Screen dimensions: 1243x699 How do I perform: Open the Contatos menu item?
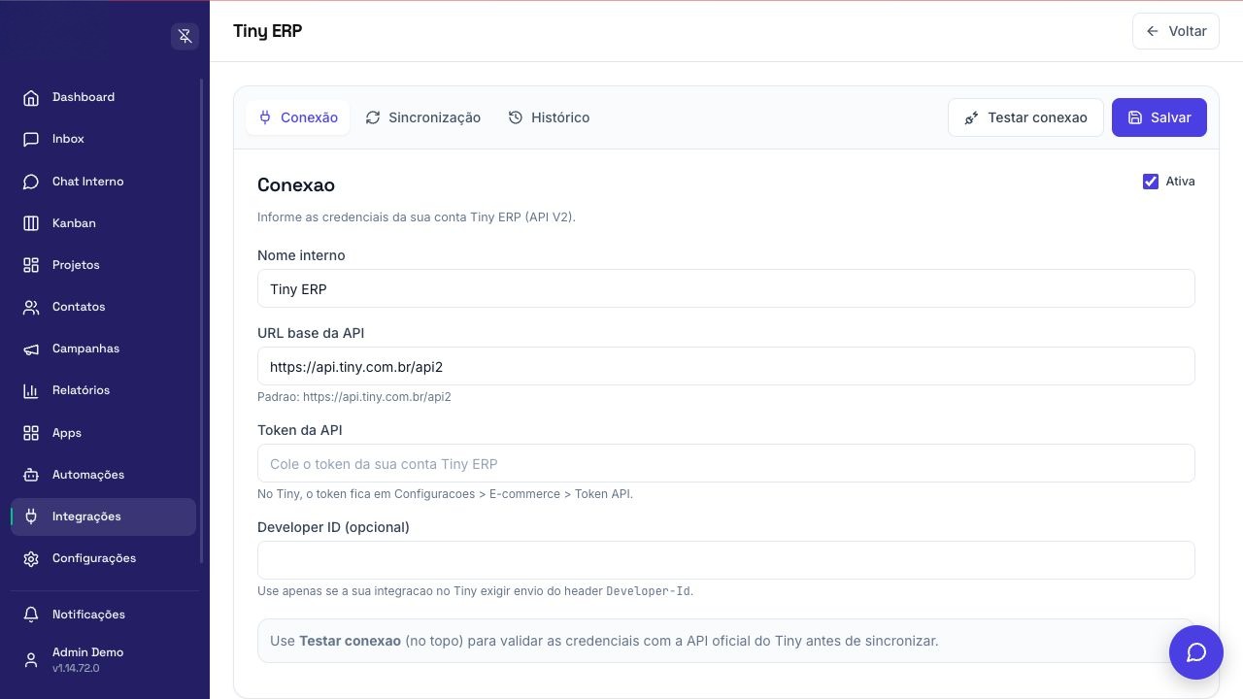coord(103,307)
